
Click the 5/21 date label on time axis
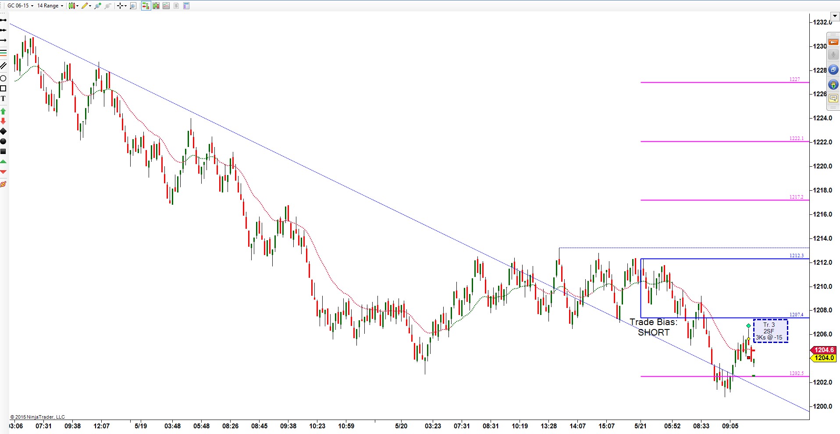641,426
